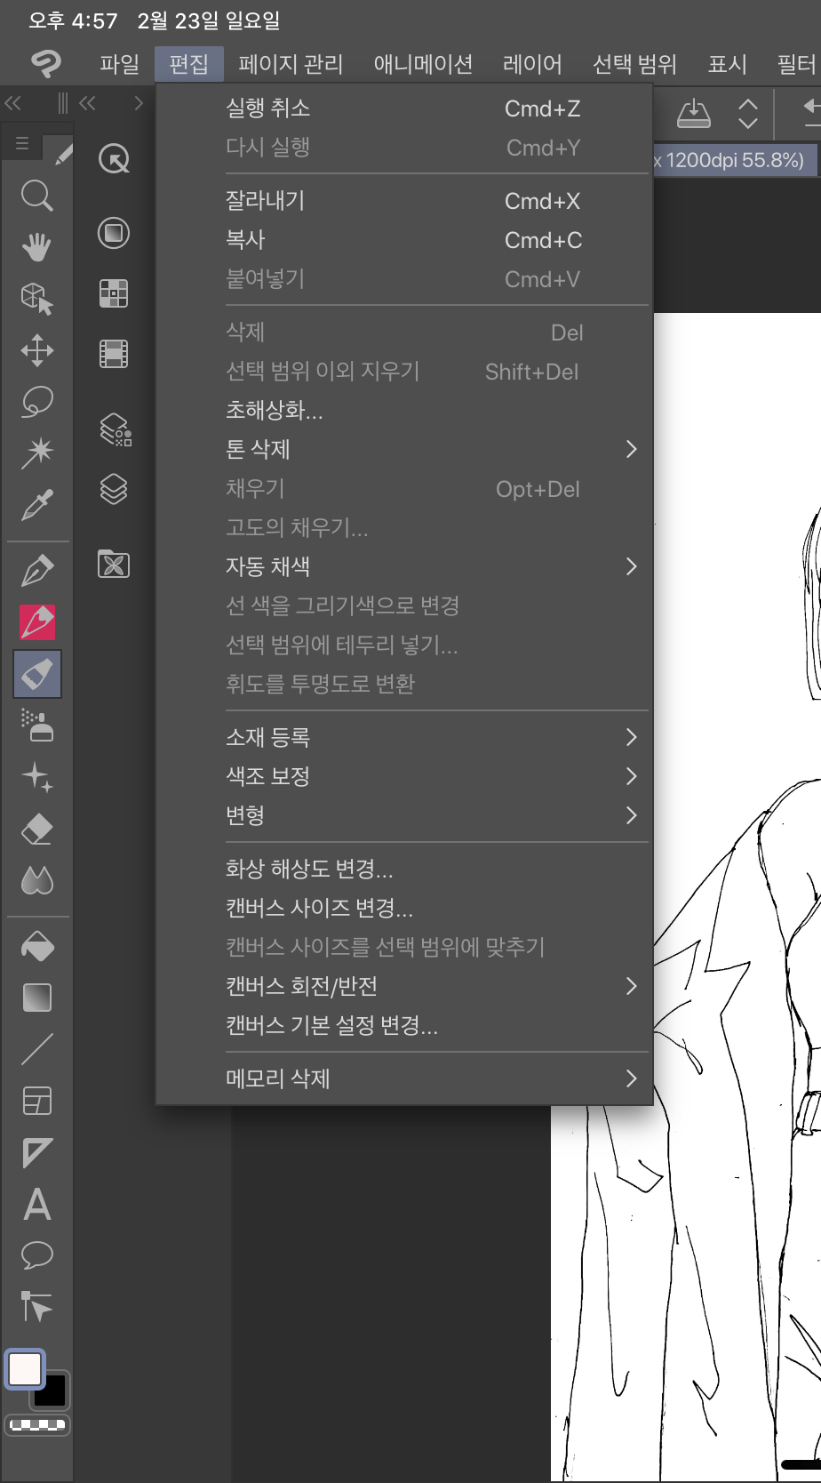Close the open 편집 menu

188,64
